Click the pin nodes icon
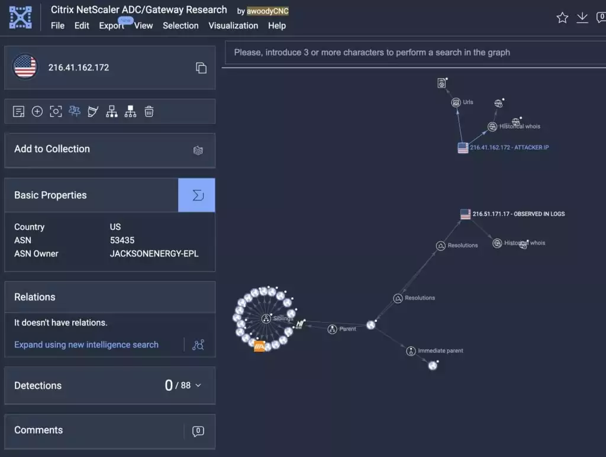Screen dimensions: 606x457 (74, 112)
